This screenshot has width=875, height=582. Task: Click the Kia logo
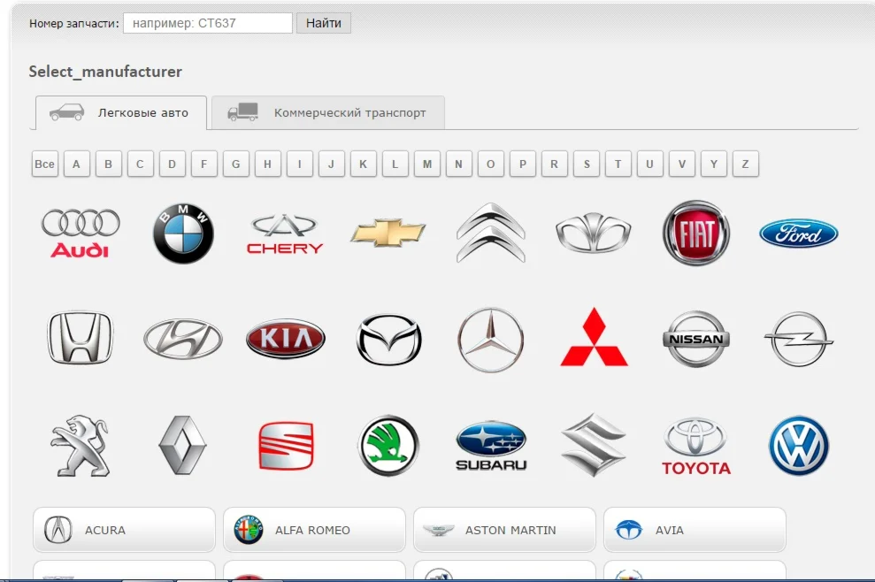coord(285,339)
